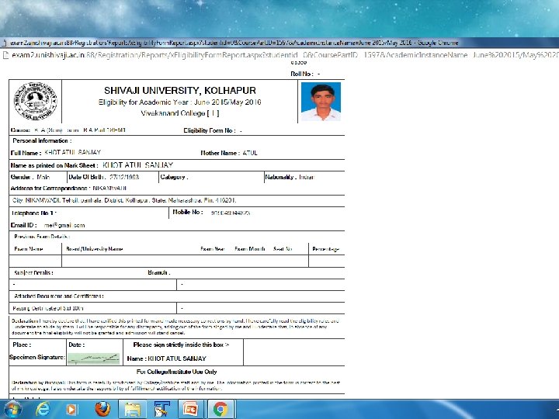This screenshot has width=559, height=419.
Task: Click the 'Percentage' column header
Action: tap(326, 249)
